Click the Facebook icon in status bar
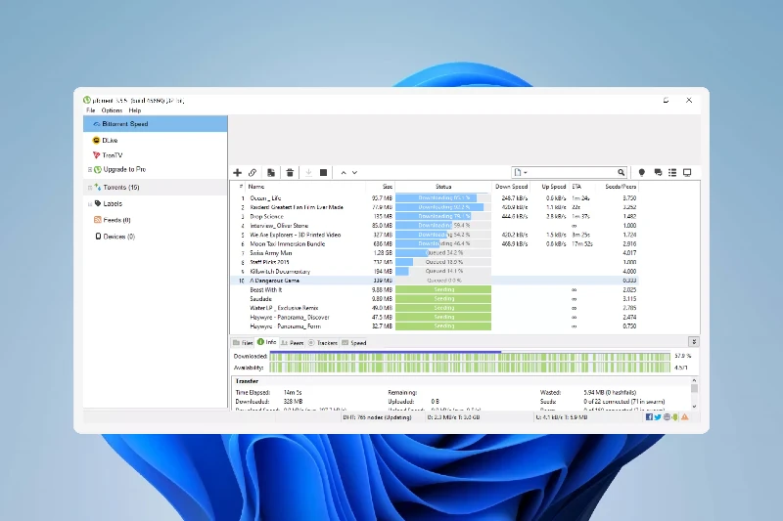The height and width of the screenshot is (521, 783). pos(647,417)
